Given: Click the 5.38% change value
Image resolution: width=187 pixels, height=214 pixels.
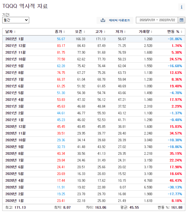Looking at the screenshot, I should click(177, 53).
